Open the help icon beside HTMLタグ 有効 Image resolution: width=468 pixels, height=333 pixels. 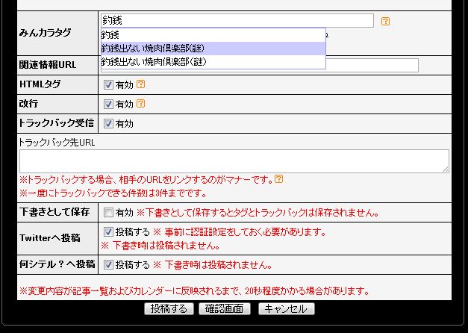(x=140, y=84)
